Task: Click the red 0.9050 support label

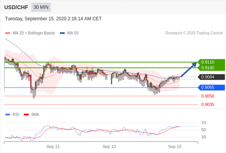Action: (208, 96)
